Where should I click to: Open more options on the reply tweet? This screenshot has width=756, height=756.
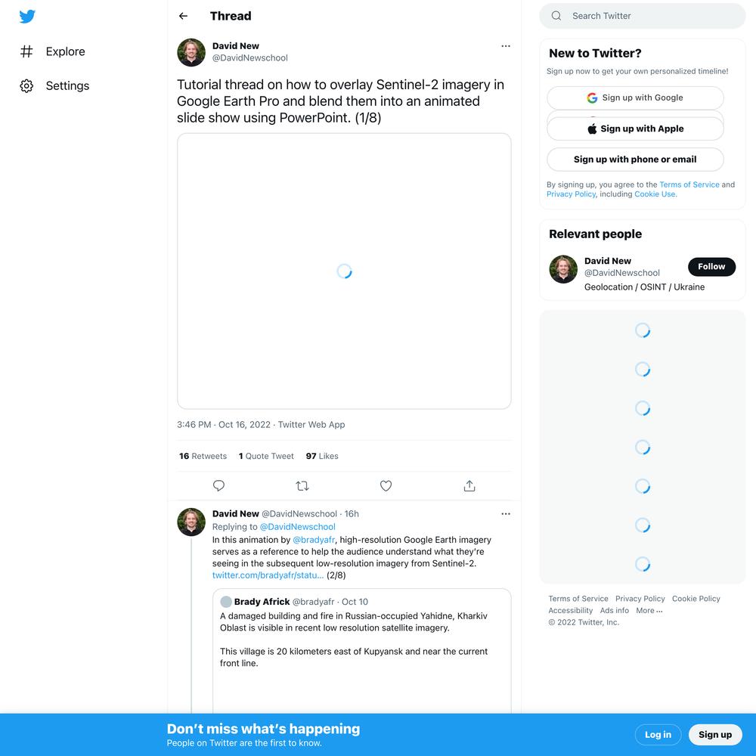coord(506,514)
